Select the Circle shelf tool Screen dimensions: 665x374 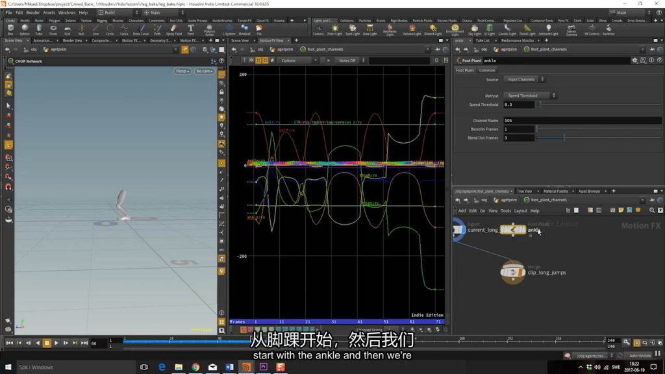110,30
